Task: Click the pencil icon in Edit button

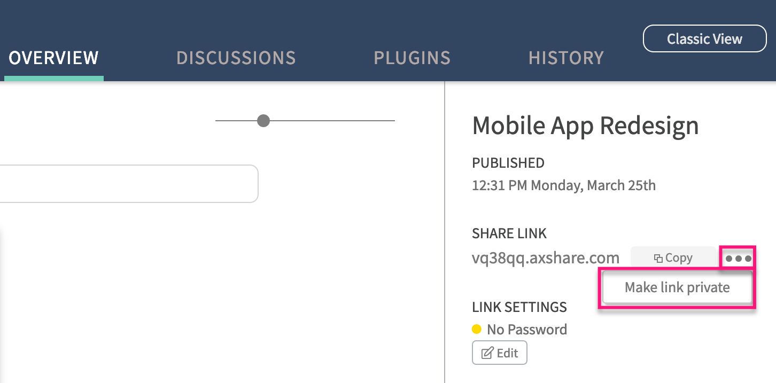Action: 487,353
